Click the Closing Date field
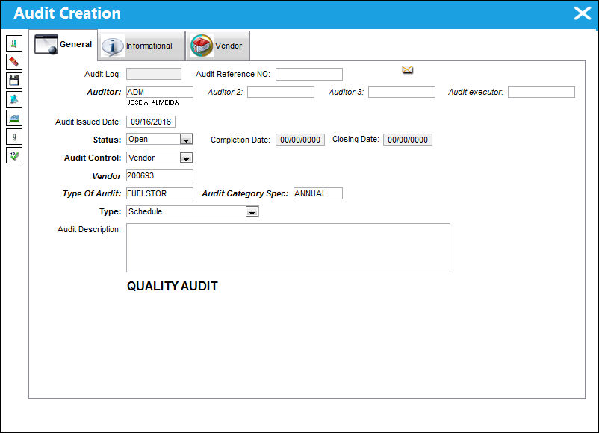599x433 pixels. [x=408, y=140]
